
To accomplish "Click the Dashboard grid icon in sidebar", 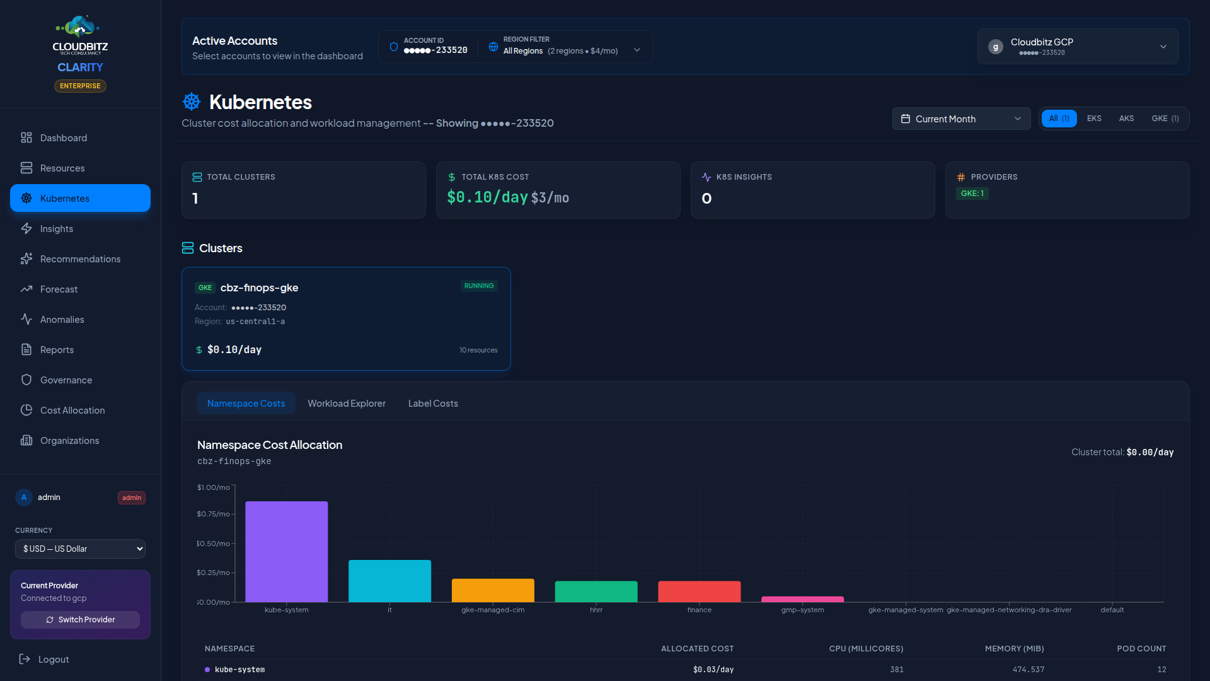I will point(26,137).
